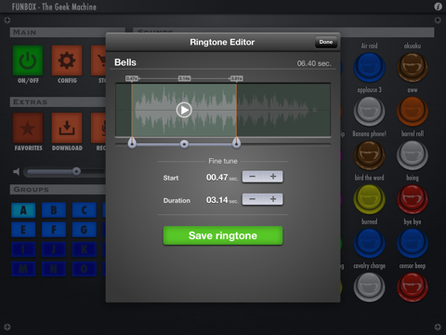
Task: Play the brown Banana phone! sound button
Action: point(369,155)
